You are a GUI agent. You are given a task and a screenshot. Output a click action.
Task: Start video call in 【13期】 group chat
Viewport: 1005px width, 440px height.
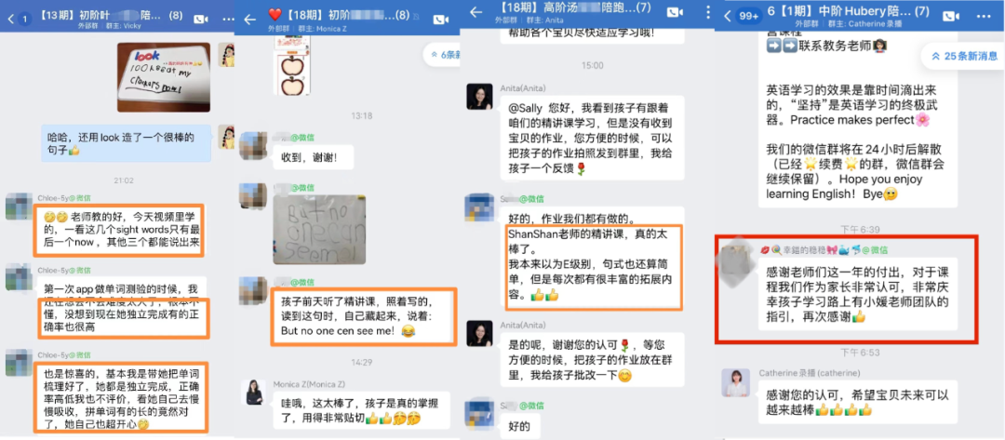click(200, 20)
